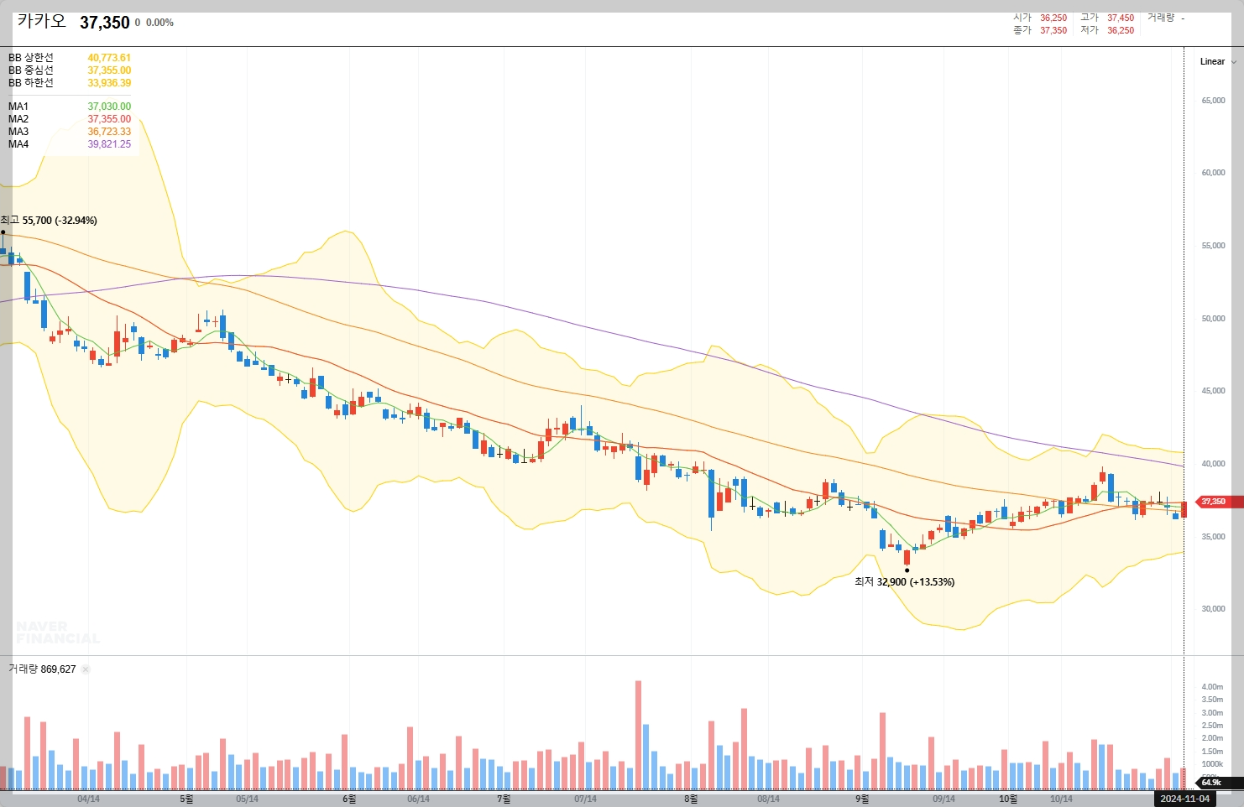
Task: Click the 저가 36,250 low price value
Action: point(1121,30)
